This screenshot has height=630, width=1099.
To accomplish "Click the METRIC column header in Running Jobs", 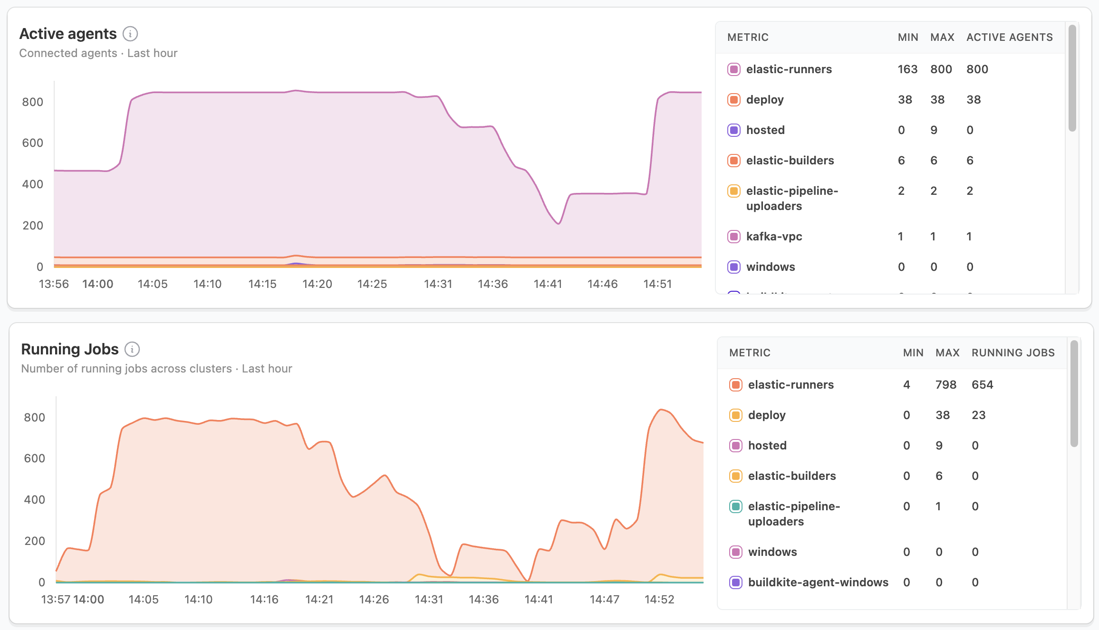I will coord(750,353).
